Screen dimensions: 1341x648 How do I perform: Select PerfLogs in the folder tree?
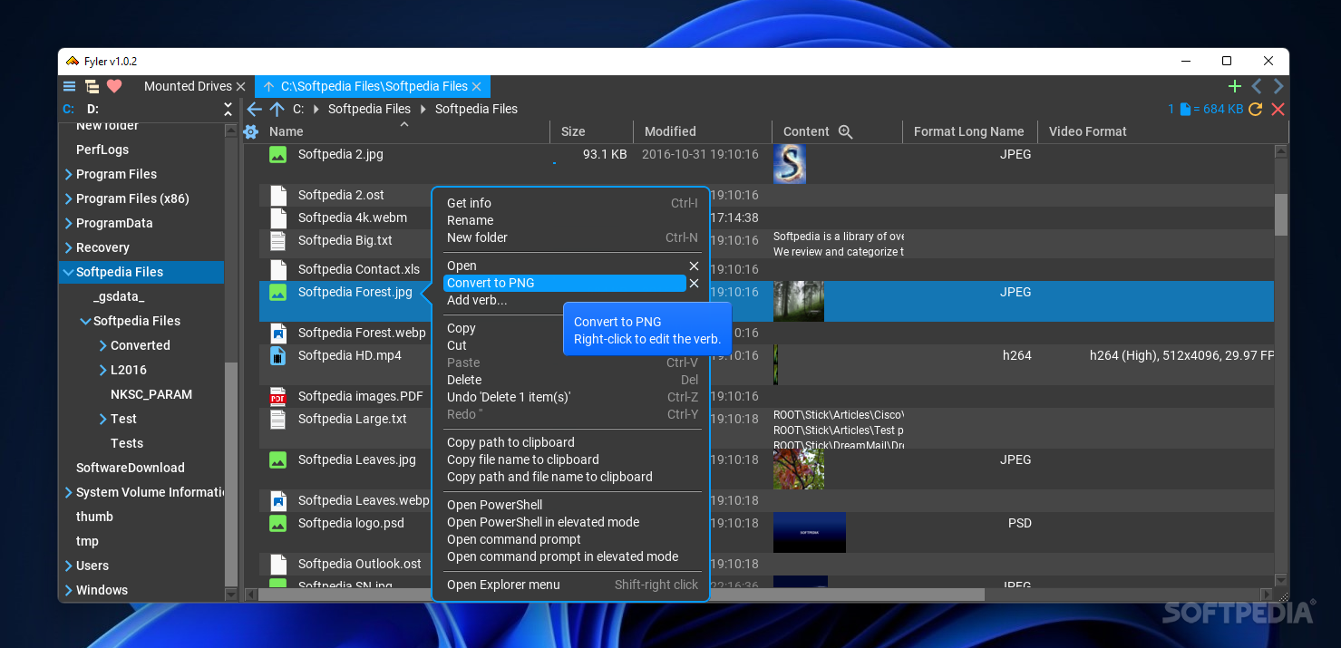point(102,150)
